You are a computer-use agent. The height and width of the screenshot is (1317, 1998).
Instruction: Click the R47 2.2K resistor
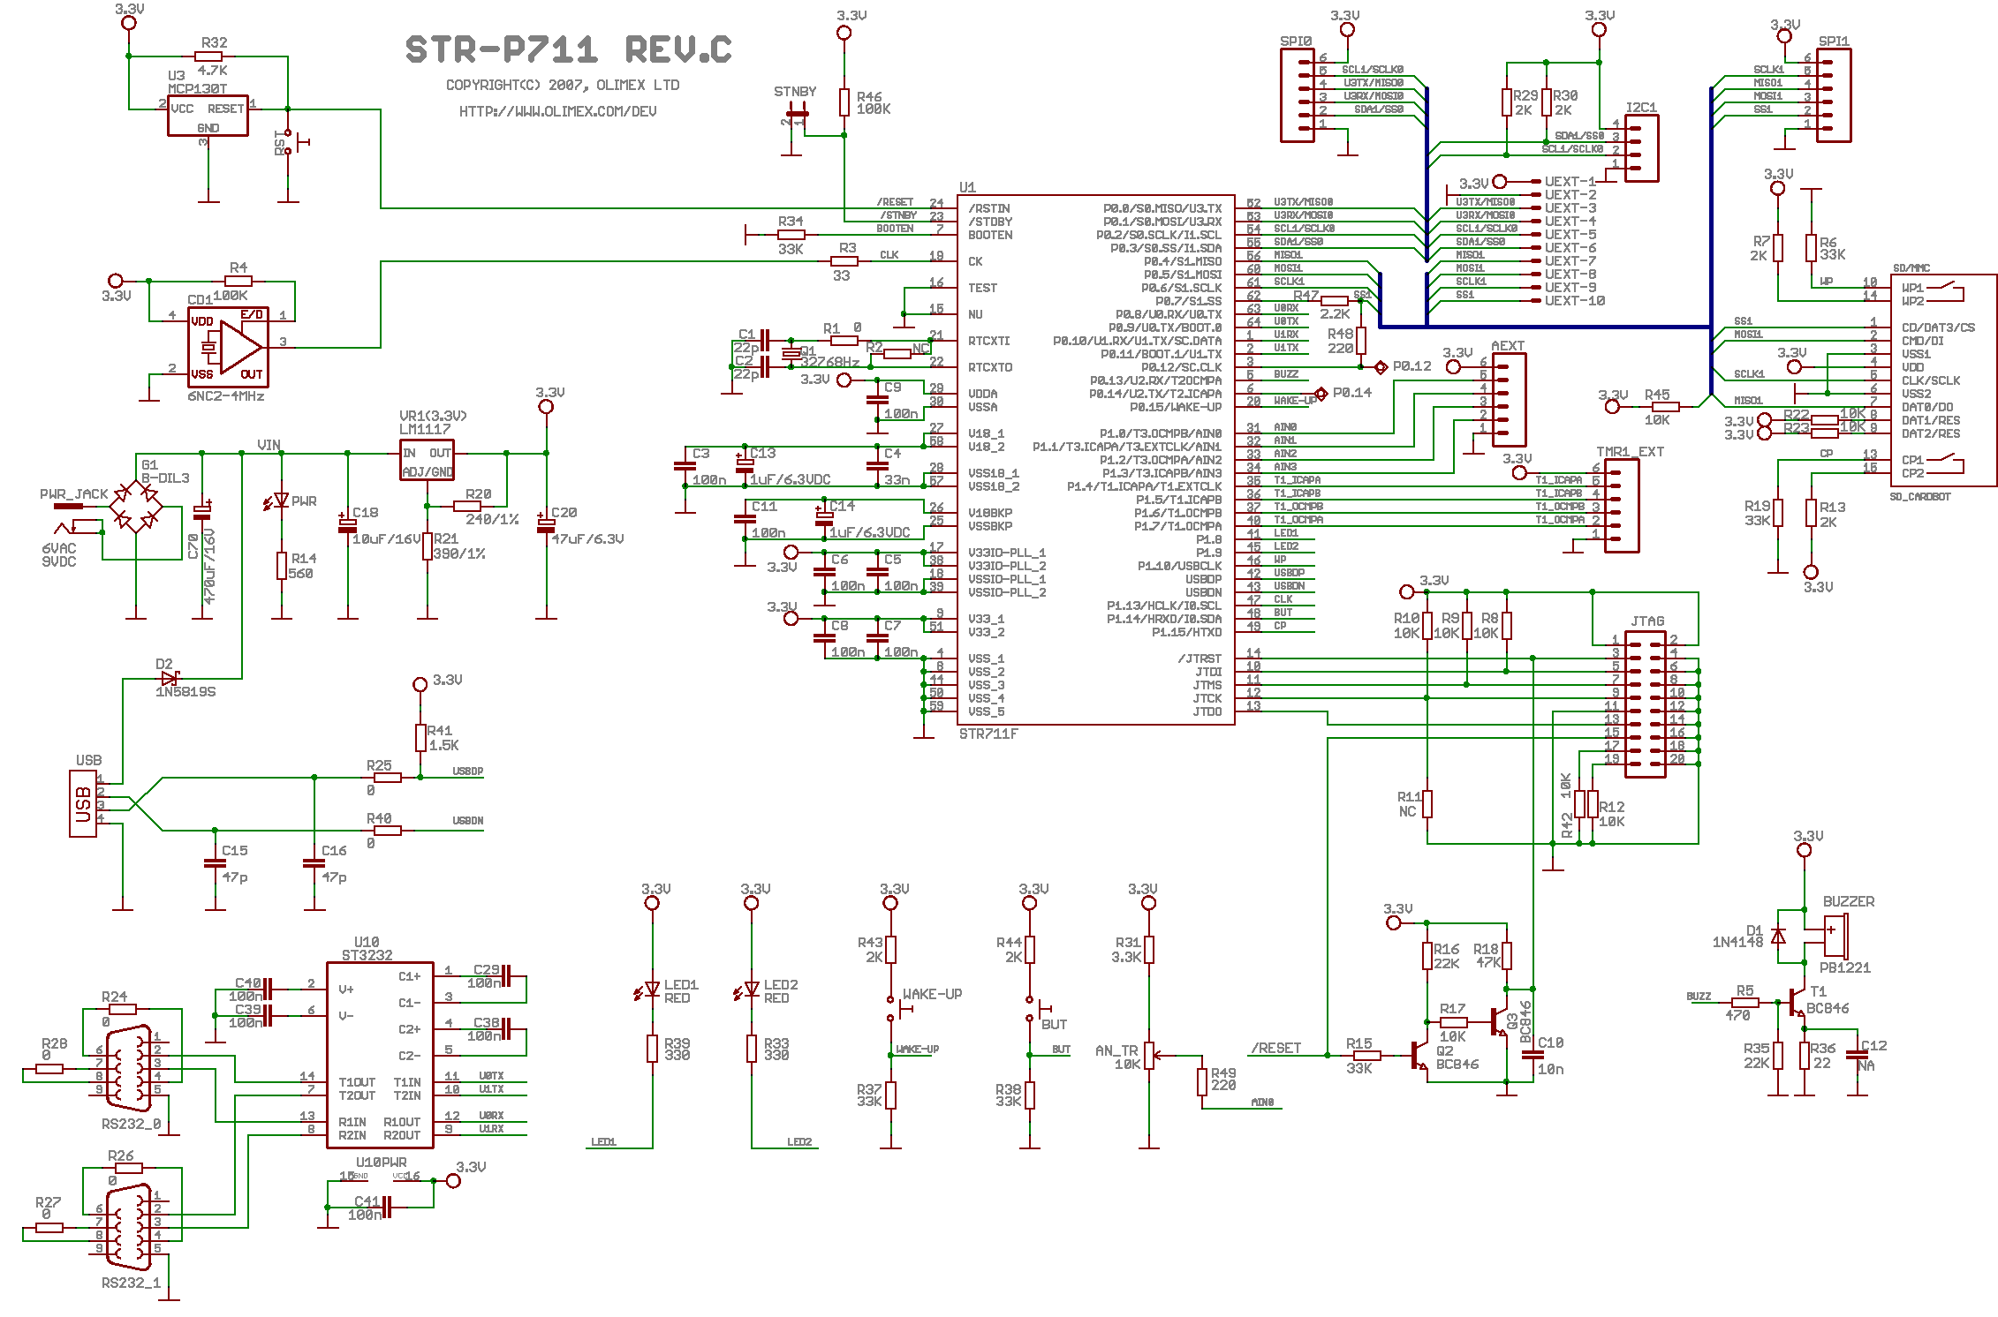pyautogui.click(x=1334, y=301)
